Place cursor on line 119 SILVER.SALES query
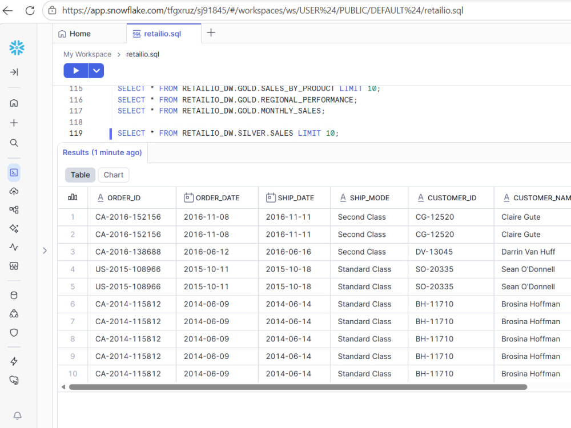The image size is (571, 428). click(x=228, y=133)
